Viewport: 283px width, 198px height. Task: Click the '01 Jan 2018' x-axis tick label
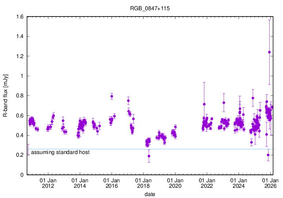tap(143, 183)
